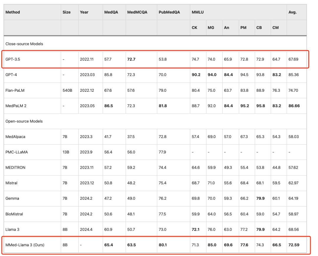Click MMed-Llama 3's MedMCQA score 63.5

131,245
